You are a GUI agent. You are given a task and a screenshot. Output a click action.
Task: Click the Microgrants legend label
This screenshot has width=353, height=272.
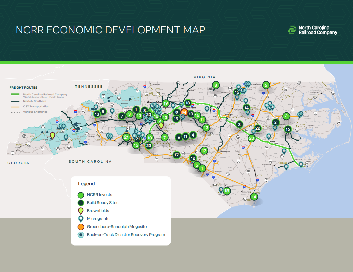pos(98,219)
